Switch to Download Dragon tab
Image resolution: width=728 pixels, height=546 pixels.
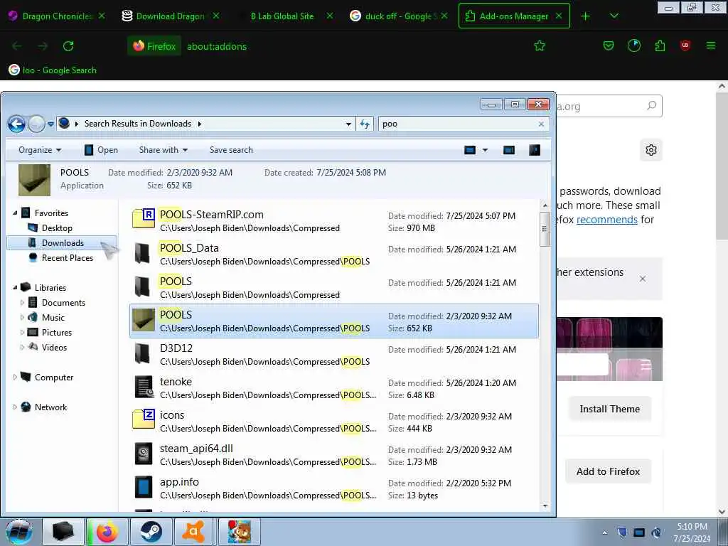(171, 16)
